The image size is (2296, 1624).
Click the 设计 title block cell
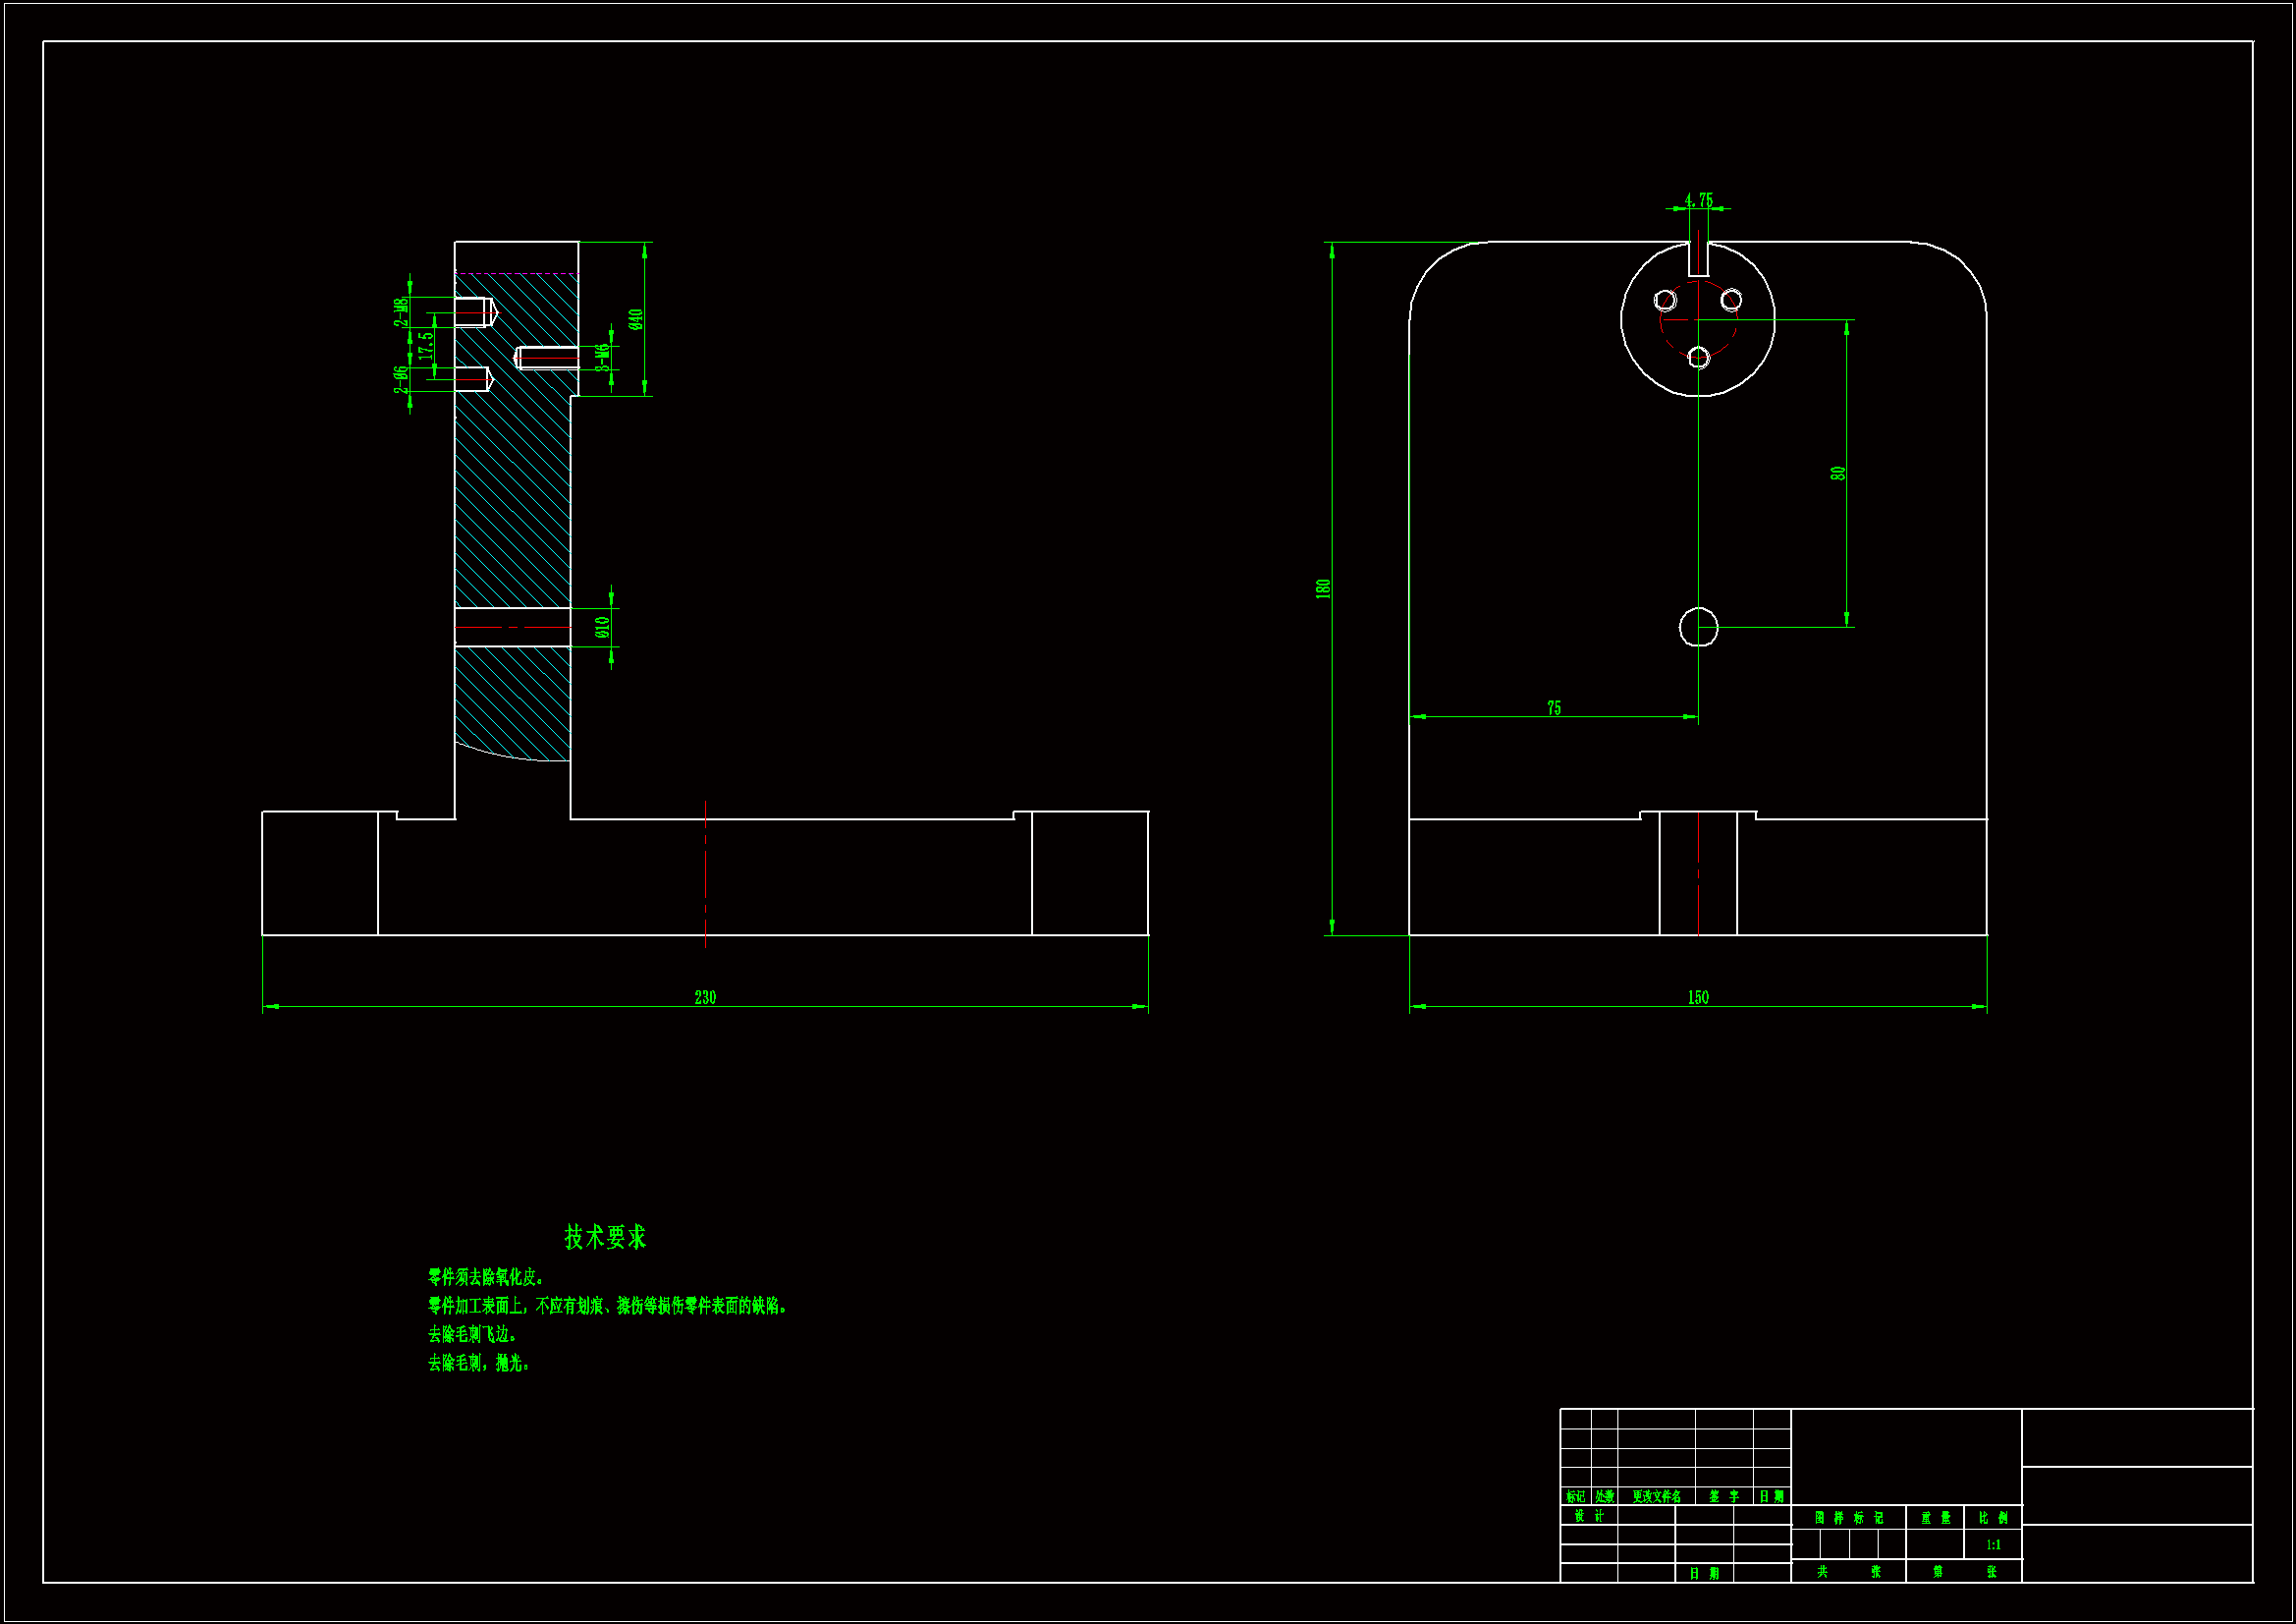(1588, 1516)
